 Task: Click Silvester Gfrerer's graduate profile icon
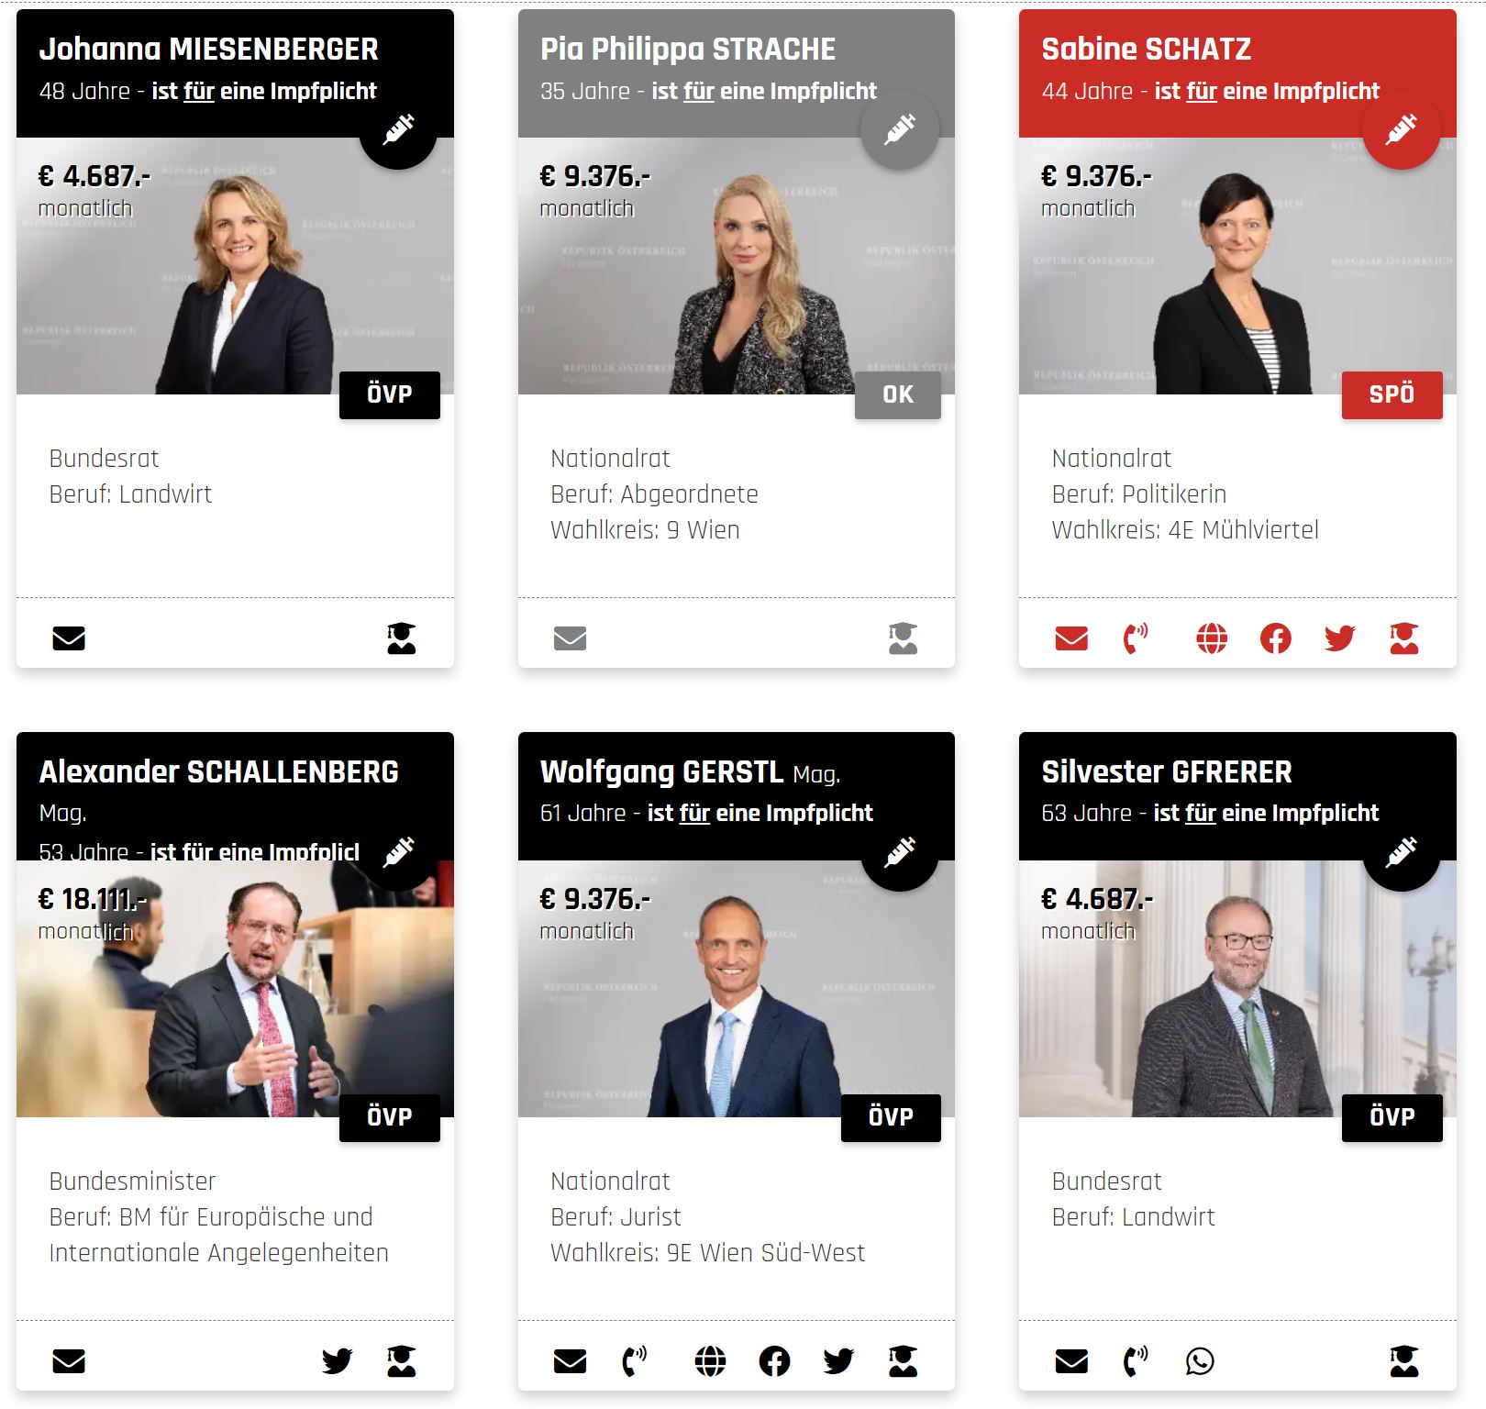1403,1360
